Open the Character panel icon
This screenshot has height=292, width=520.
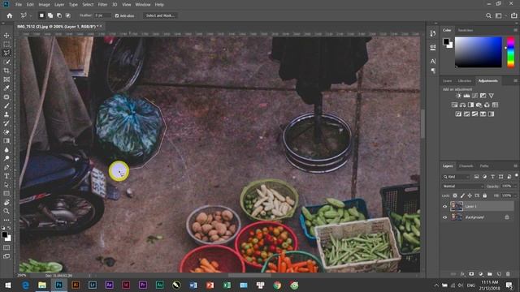pos(433,62)
